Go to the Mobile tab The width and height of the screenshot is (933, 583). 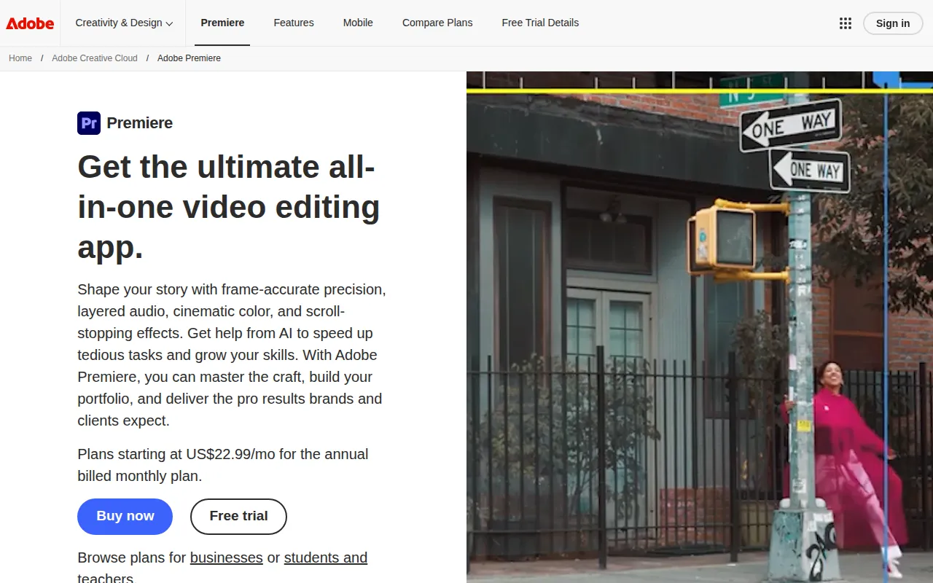(358, 23)
